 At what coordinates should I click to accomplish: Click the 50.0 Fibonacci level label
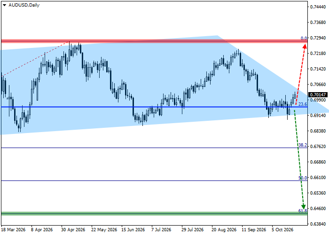(x=303, y=178)
